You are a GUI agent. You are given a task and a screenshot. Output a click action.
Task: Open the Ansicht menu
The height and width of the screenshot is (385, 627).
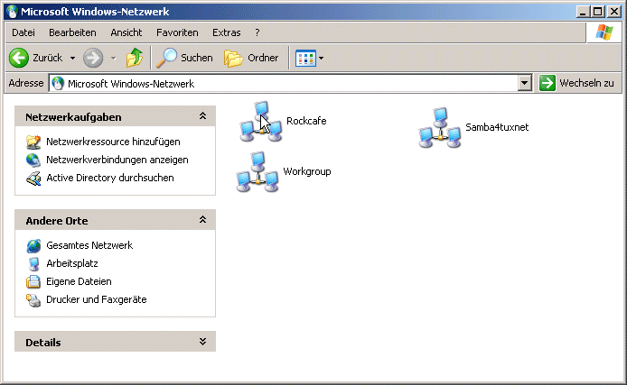point(126,32)
